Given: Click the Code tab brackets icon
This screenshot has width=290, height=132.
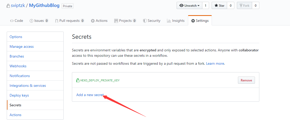Looking at the screenshot, I should pyautogui.click(x=12, y=21).
